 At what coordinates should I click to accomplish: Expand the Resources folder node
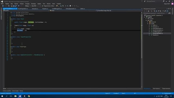click(148, 22)
